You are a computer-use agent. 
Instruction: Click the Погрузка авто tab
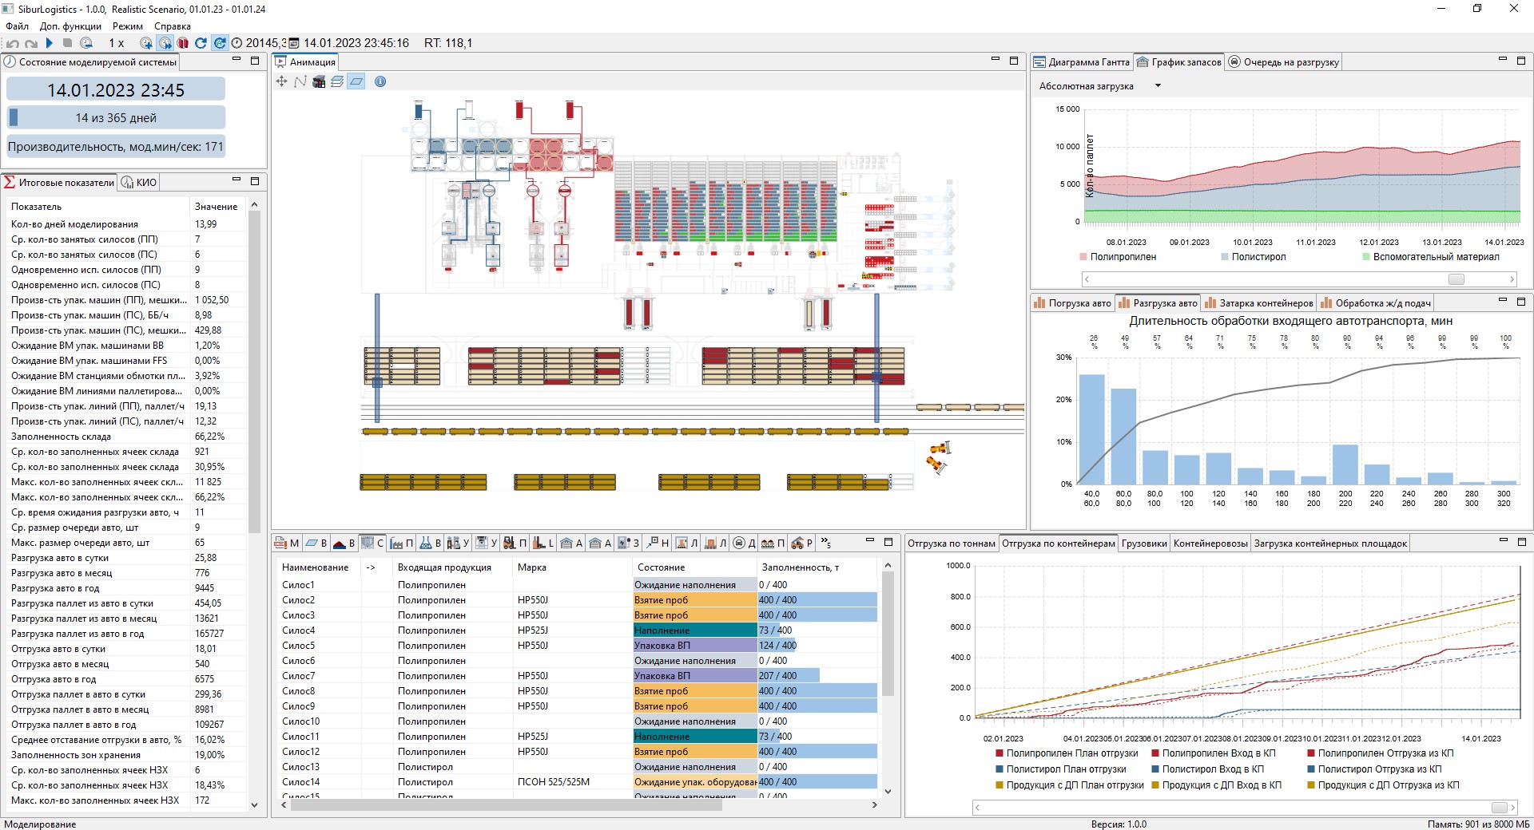[x=1072, y=303]
